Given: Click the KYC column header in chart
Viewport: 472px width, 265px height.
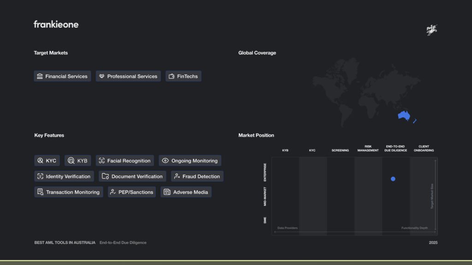Looking at the screenshot, I should tap(312, 150).
